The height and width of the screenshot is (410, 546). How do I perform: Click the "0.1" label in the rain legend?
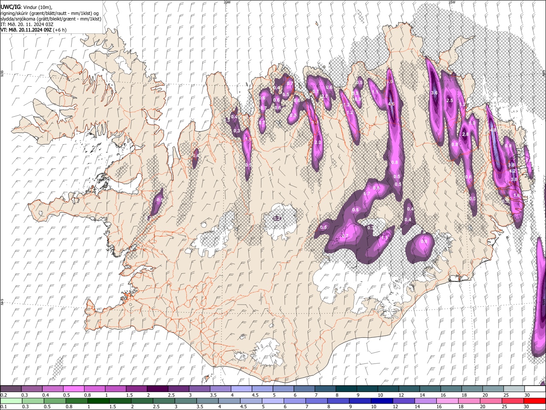tap(3, 407)
